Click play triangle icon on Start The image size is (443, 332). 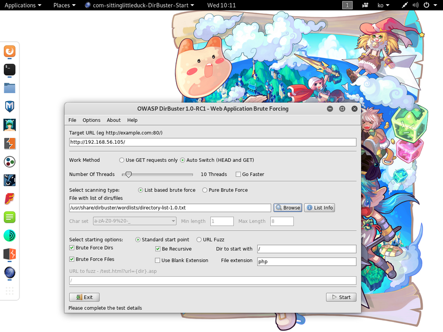click(x=334, y=297)
